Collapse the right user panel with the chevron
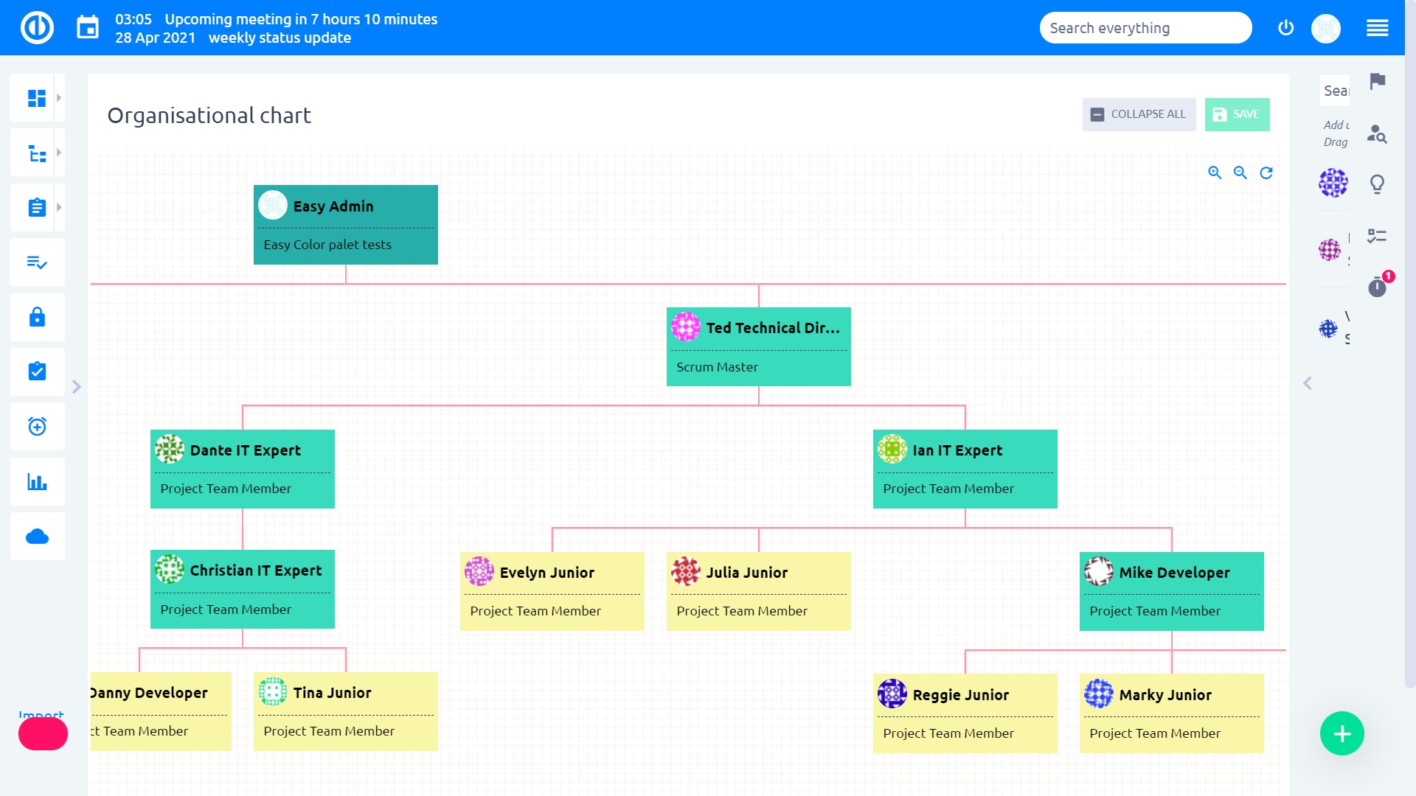Image resolution: width=1416 pixels, height=796 pixels. (1308, 383)
